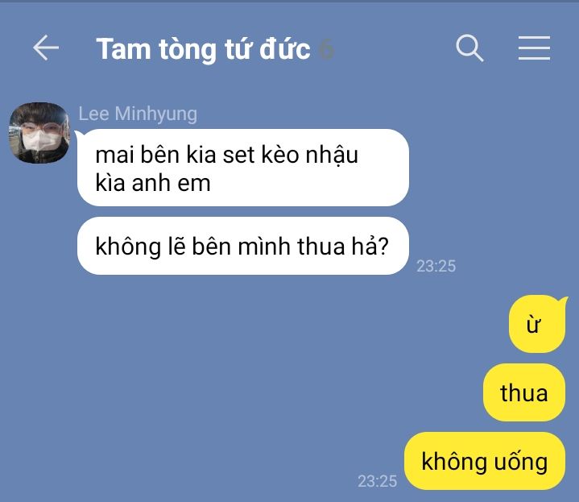Tap the words 'kìa anh em' in the first message
The width and height of the screenshot is (579, 502).
point(153,183)
